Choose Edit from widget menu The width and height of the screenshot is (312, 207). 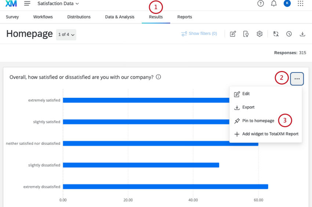(x=265, y=94)
